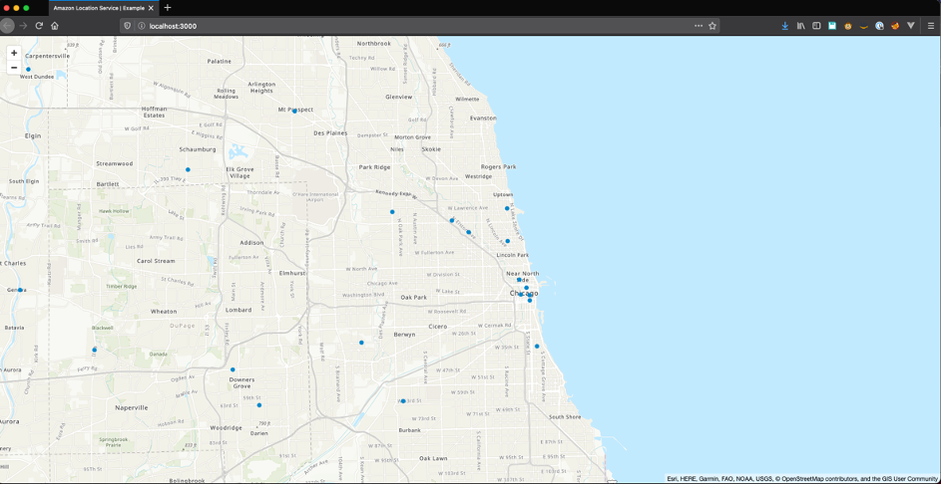Select the marker next to Uptown
Screen dimensions: 941x485
point(507,208)
